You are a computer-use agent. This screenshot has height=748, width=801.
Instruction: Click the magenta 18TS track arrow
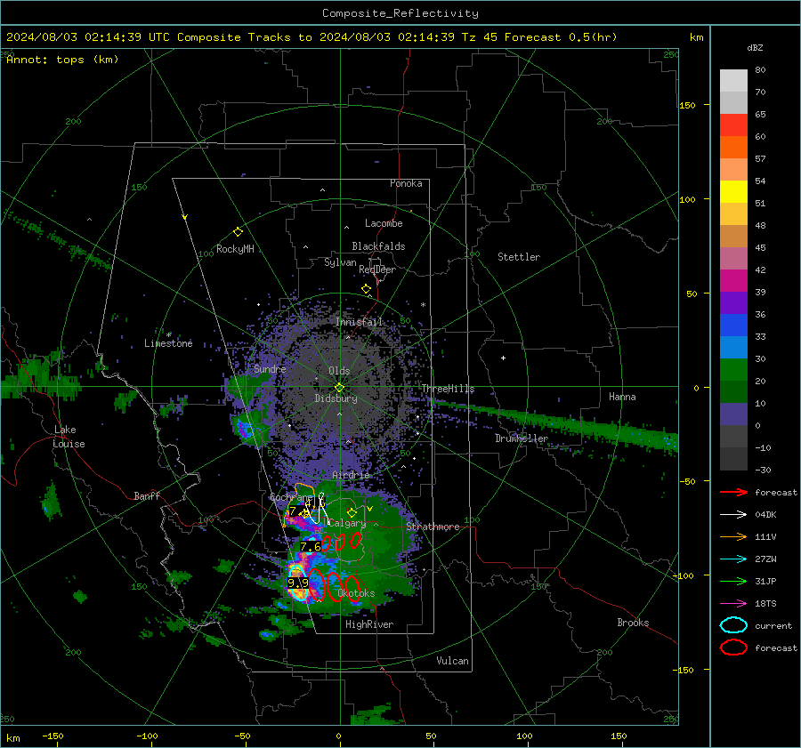coord(733,604)
